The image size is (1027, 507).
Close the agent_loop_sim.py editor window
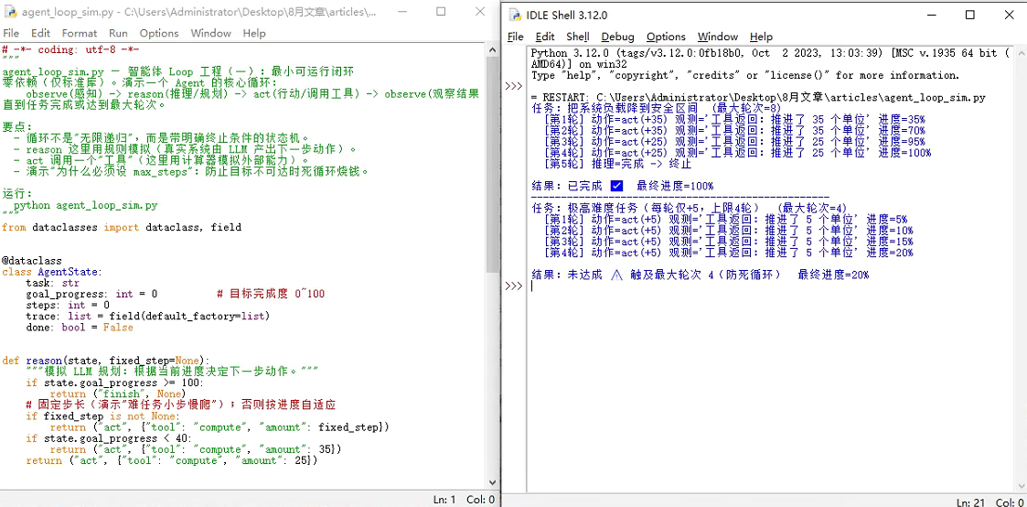[x=478, y=12]
